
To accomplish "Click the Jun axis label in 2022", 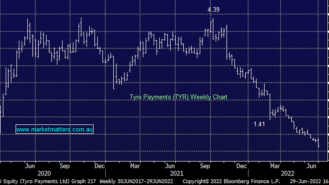I will (x=311, y=166).
